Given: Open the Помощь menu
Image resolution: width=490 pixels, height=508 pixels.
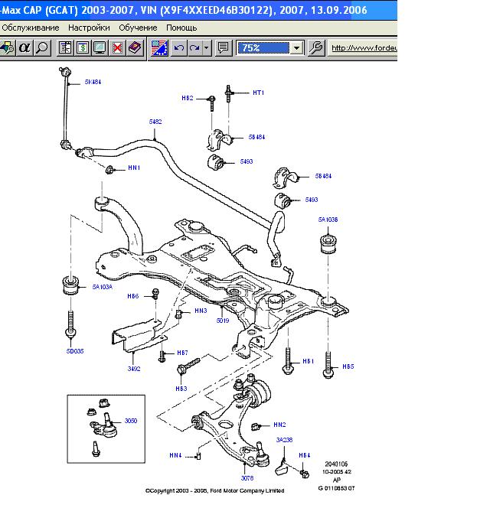Looking at the screenshot, I should pyautogui.click(x=181, y=28).
